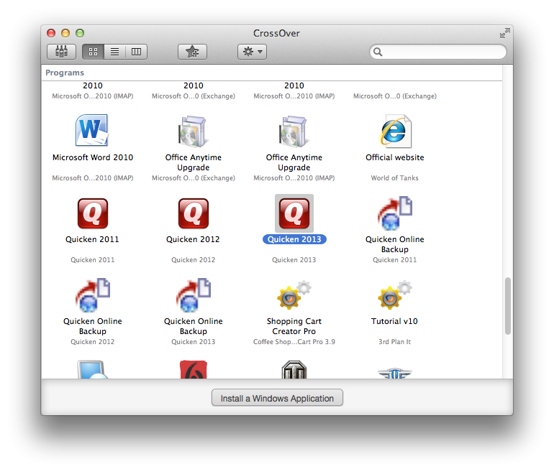Select Office Anytime Upgrade in the IMAP bottle
554x472 pixels.
click(x=294, y=131)
